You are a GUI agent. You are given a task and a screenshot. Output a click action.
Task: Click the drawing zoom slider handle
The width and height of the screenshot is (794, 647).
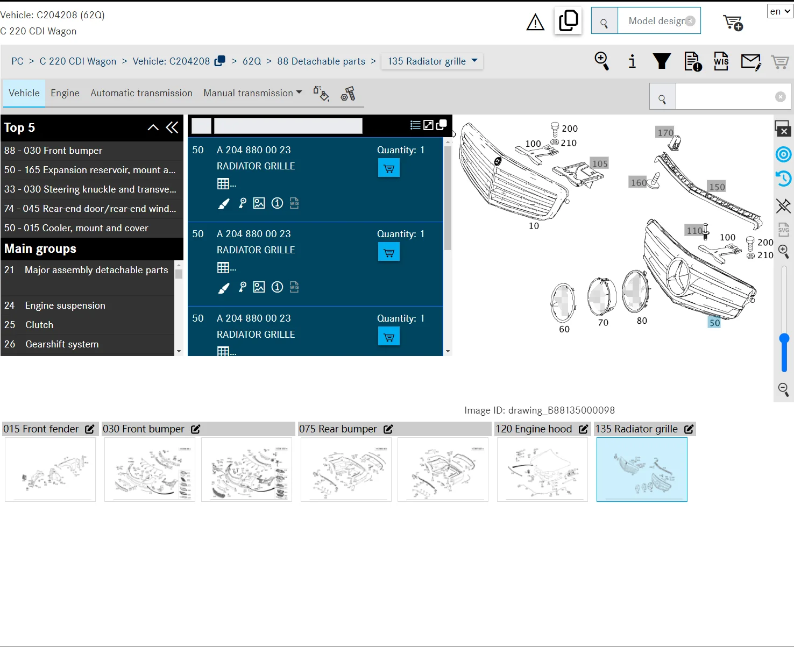point(784,338)
